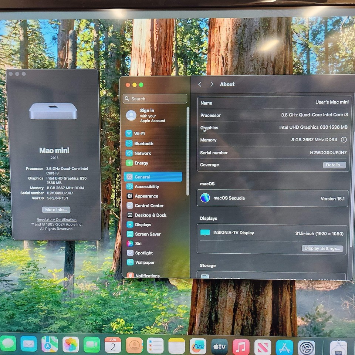Select Bluetooth settings in the sidebar
Screen dimensions: 355x355
point(143,143)
